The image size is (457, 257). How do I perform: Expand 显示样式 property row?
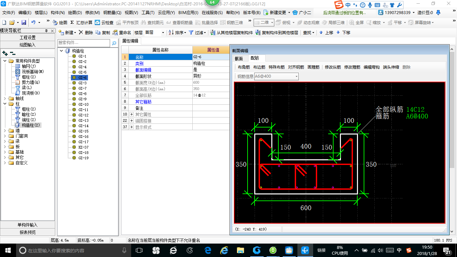[131, 127]
